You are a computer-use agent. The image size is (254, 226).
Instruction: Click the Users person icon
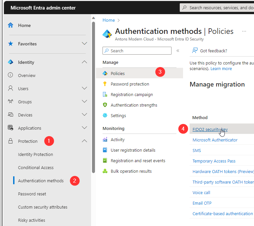11,88
